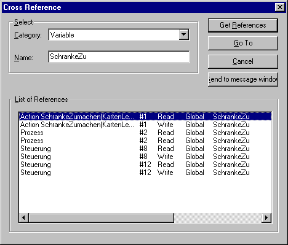Select the second Prozess #2 Read row

point(145,141)
